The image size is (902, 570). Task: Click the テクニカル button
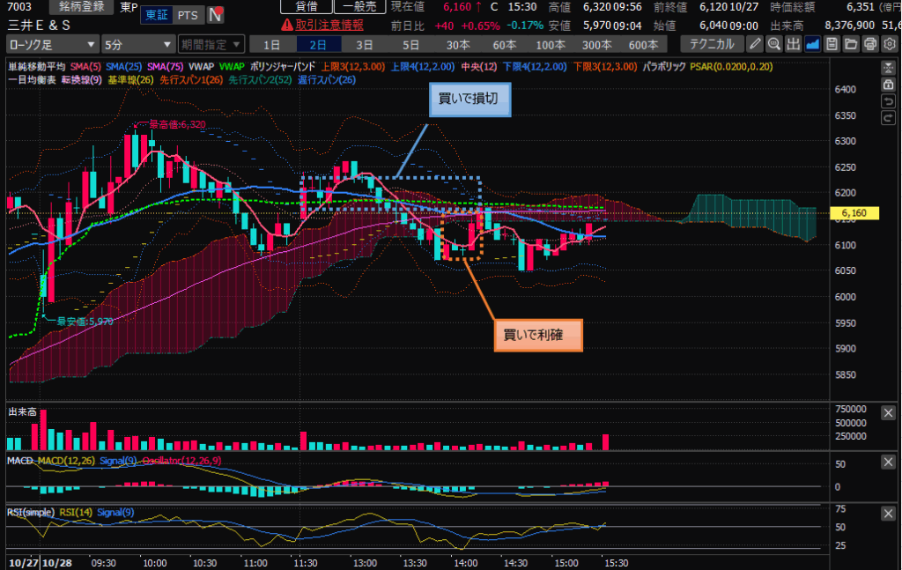tap(712, 43)
